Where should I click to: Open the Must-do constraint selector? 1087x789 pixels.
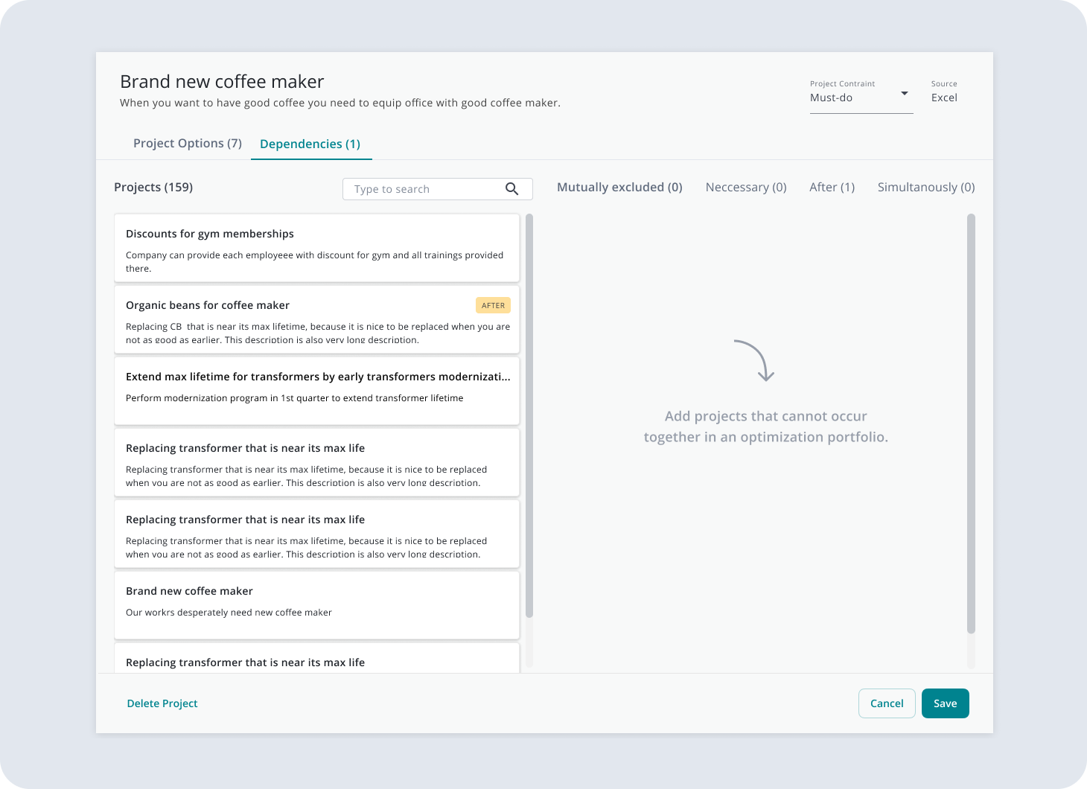click(852, 98)
